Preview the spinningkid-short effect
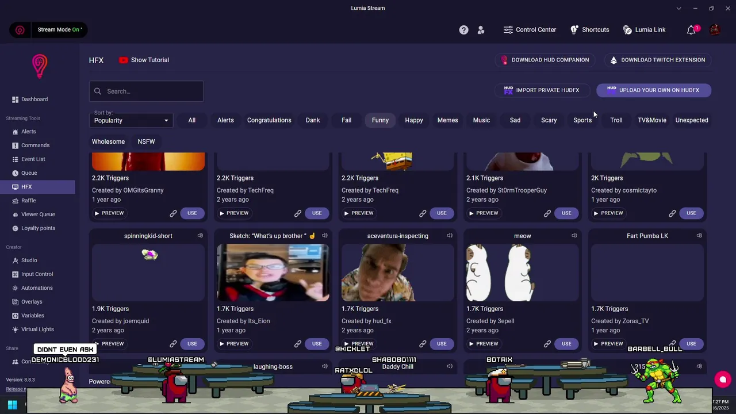This screenshot has width=736, height=414. (109, 344)
